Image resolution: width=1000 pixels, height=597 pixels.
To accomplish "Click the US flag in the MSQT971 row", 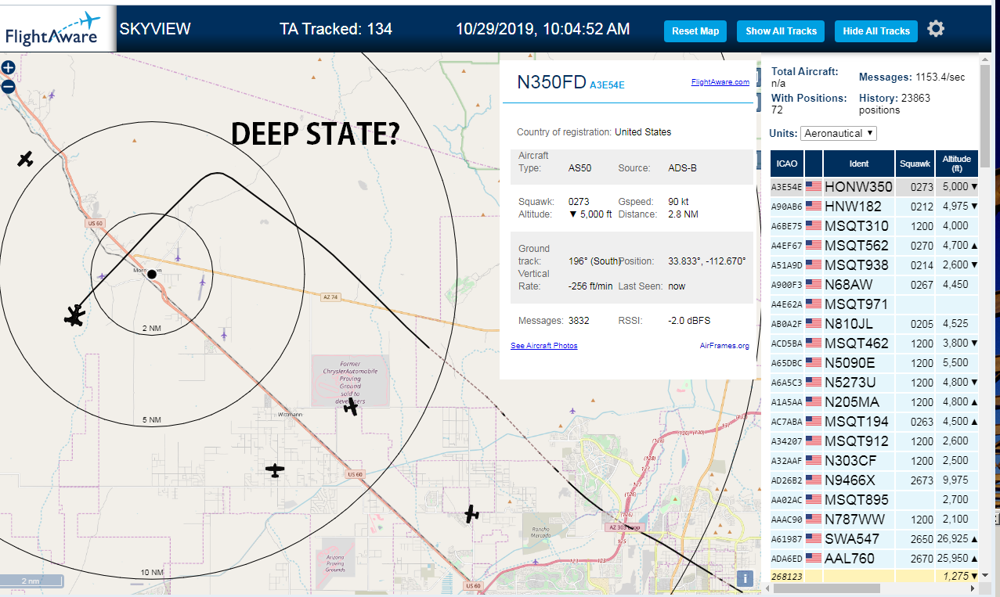I will [814, 304].
